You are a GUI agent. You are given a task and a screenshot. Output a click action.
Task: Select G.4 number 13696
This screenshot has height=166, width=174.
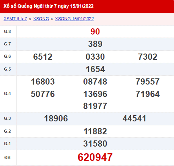coord(95,94)
